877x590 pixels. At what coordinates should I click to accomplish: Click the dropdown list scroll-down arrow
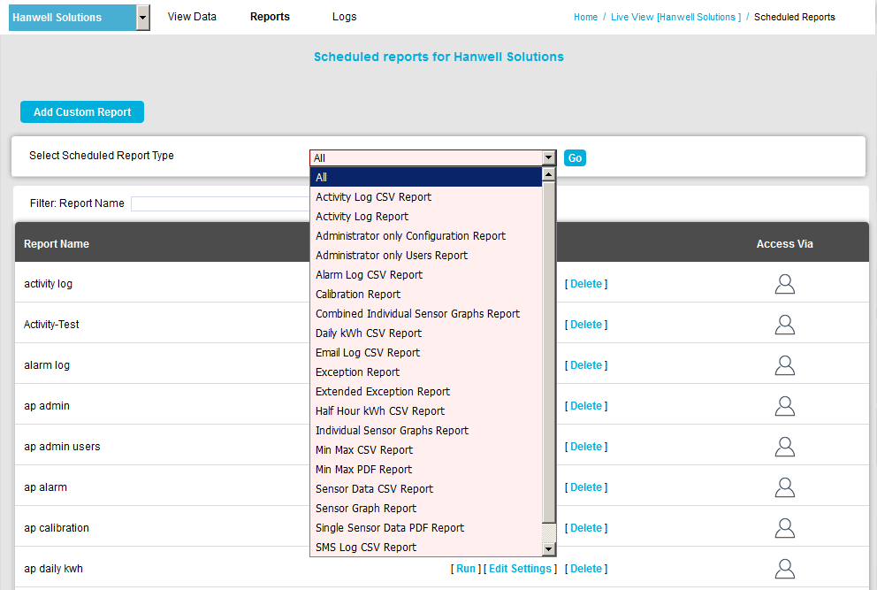549,549
